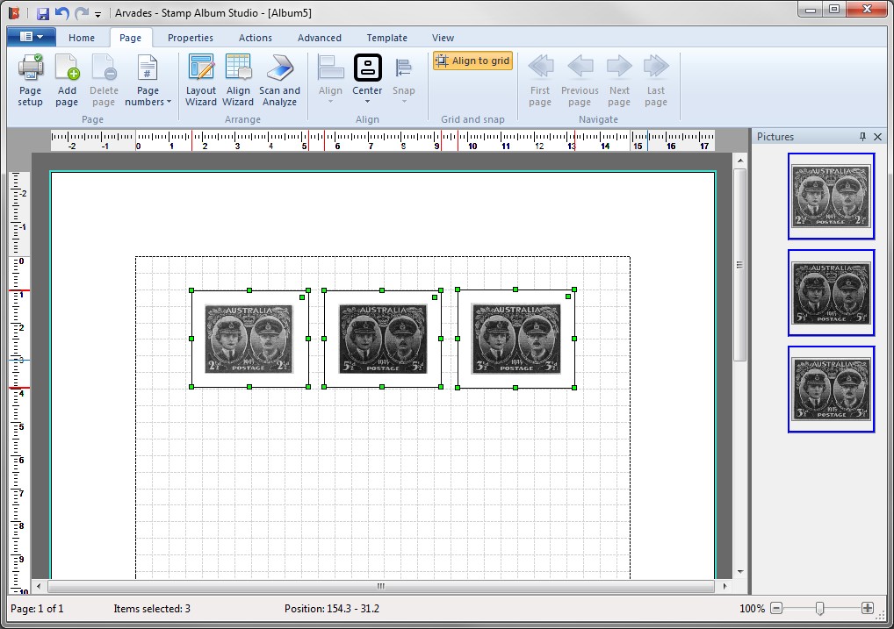Click the horizontal scrollbar thumb

point(381,586)
